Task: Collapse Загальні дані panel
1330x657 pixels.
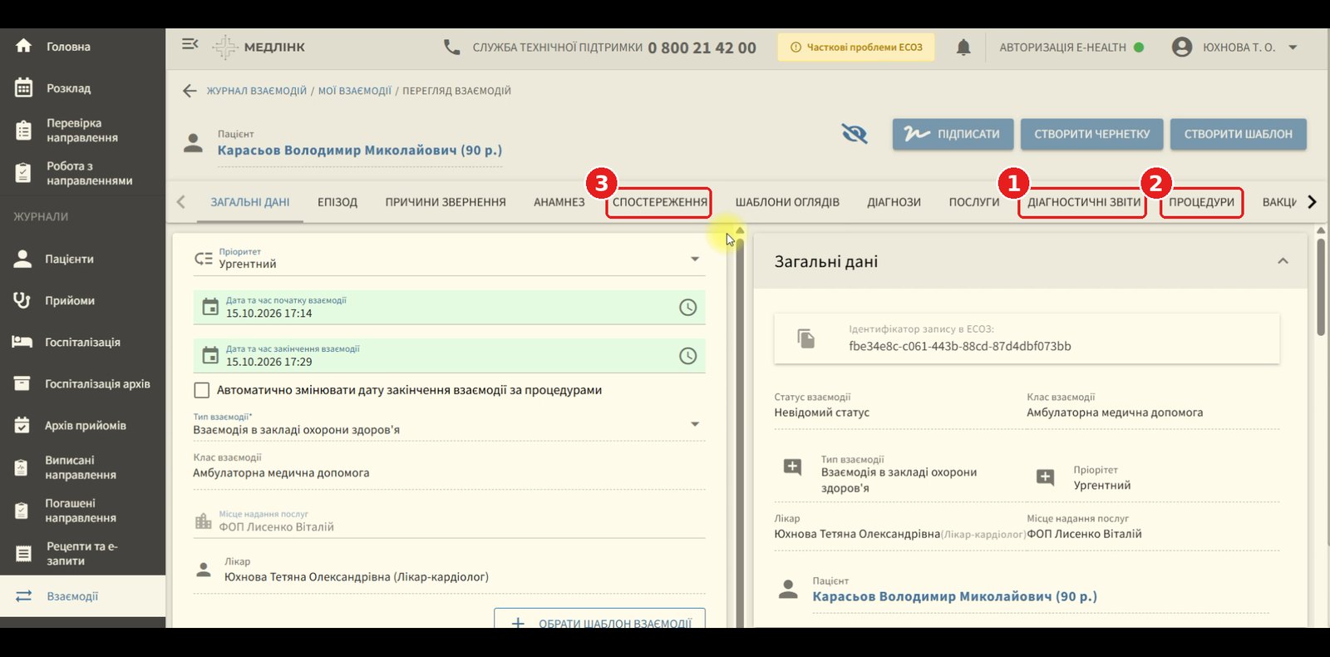Action: pyautogui.click(x=1283, y=261)
